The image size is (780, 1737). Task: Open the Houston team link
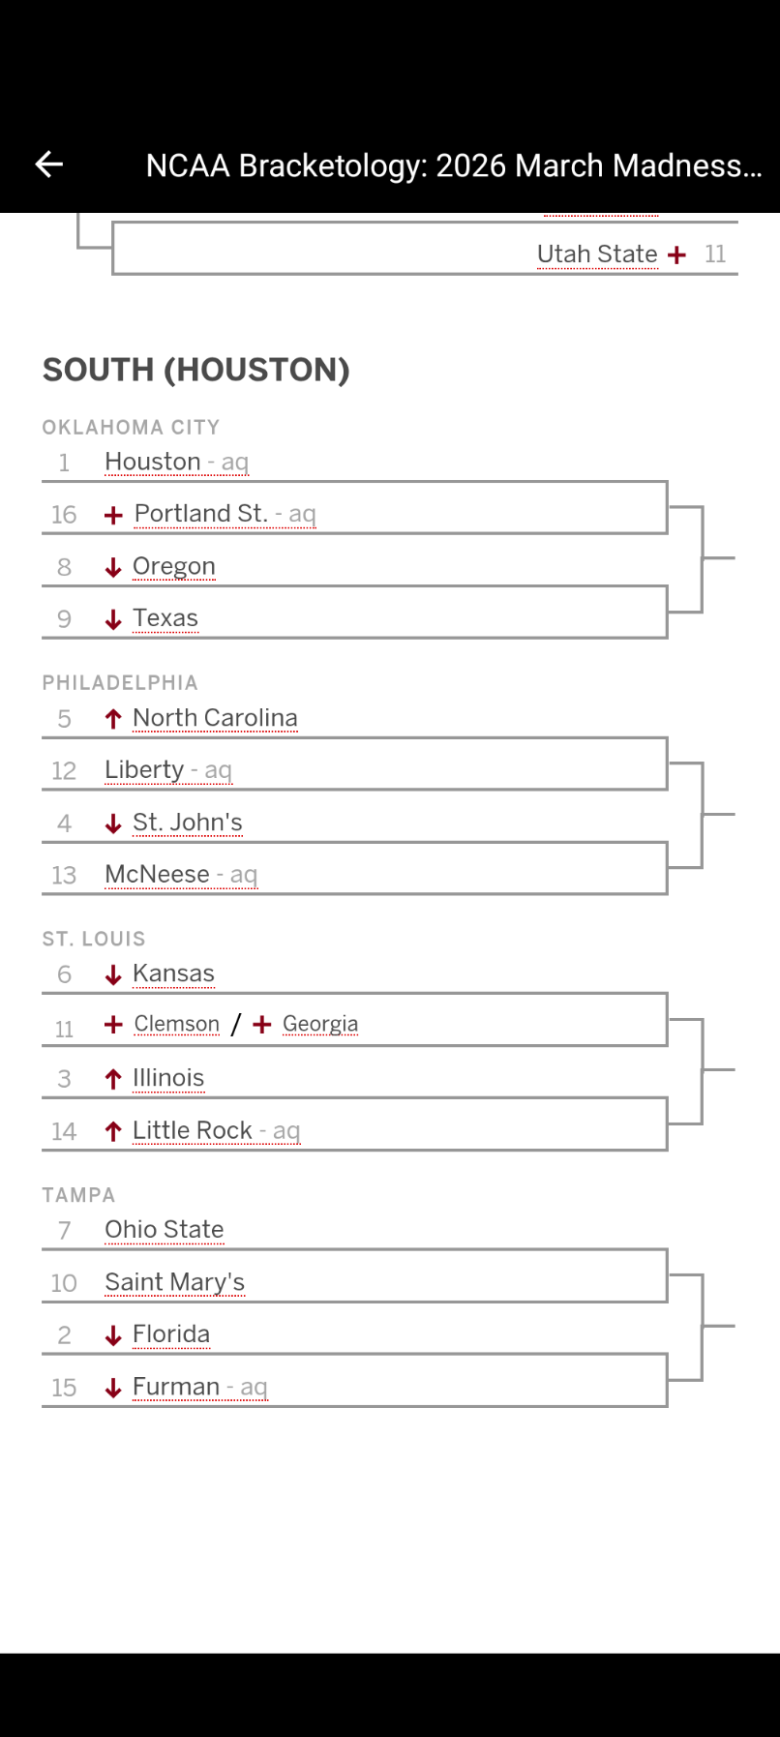point(153,462)
